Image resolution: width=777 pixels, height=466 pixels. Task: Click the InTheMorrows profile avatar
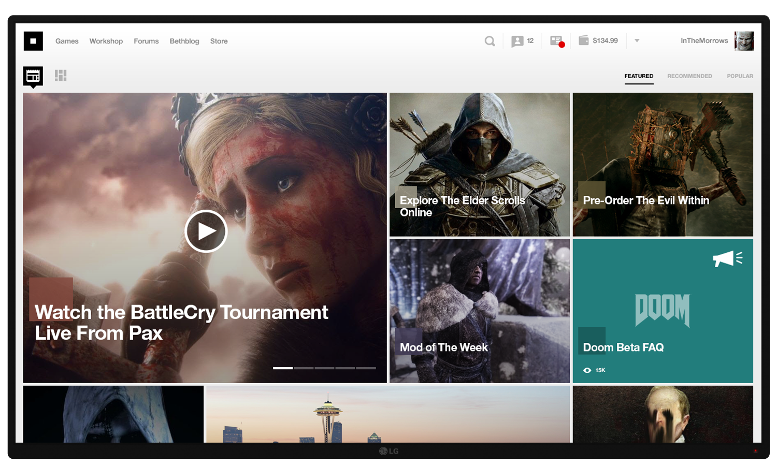[744, 41]
